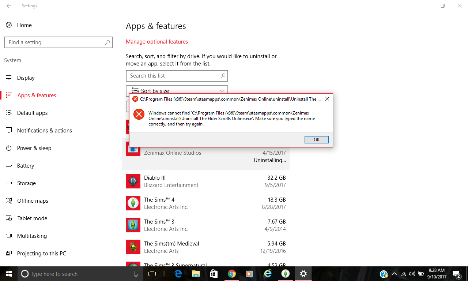The width and height of the screenshot is (468, 281).
Task: Go to Settings Home
Action: [x=24, y=25]
